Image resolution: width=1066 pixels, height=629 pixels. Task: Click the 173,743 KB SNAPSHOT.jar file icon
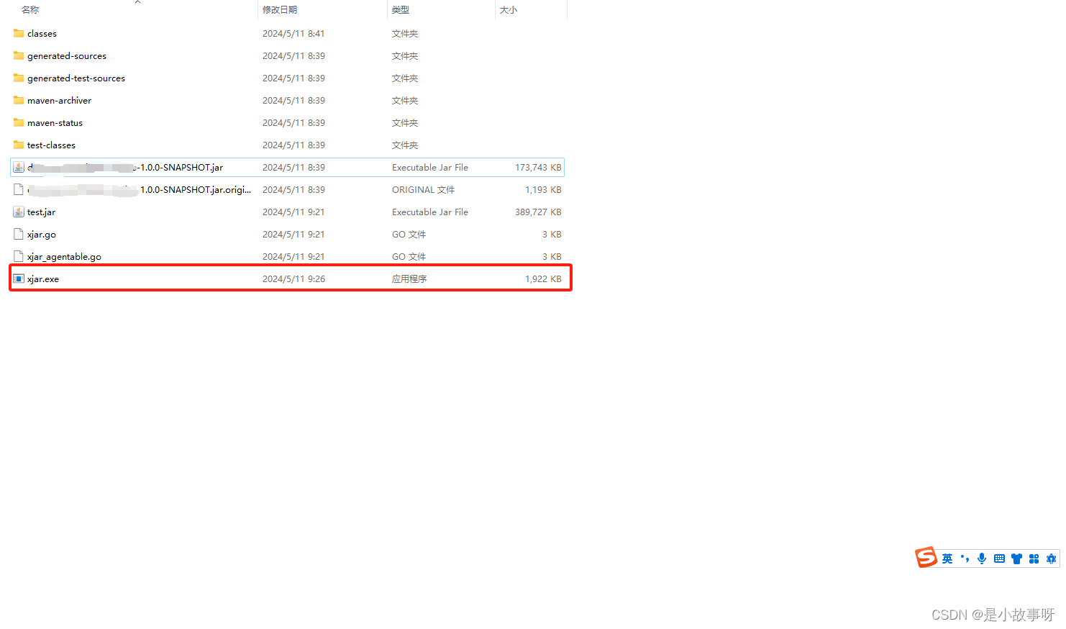pyautogui.click(x=19, y=167)
